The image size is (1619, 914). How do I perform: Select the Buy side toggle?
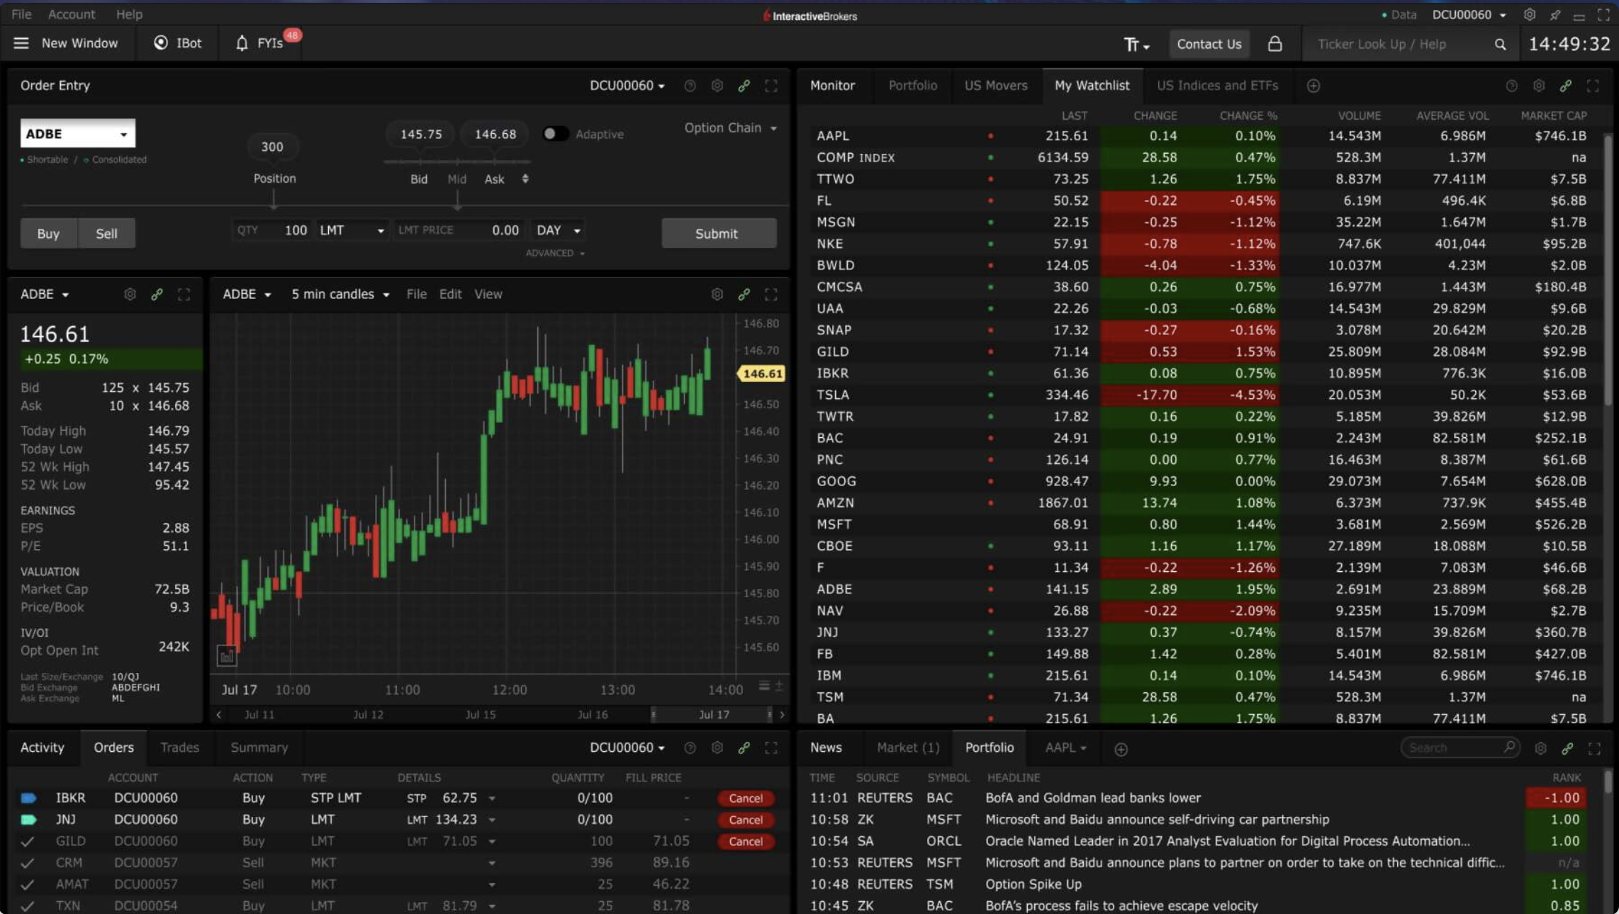[x=48, y=233]
